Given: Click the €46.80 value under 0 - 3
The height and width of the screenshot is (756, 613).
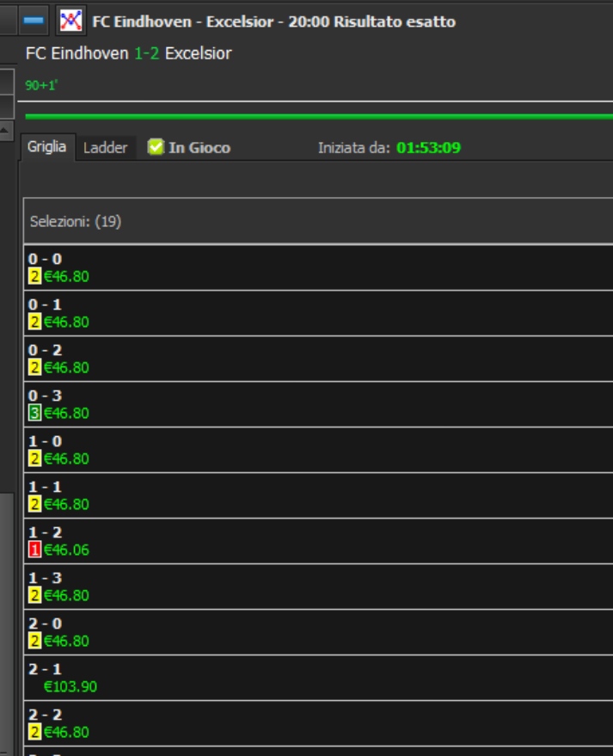Looking at the screenshot, I should point(66,413).
